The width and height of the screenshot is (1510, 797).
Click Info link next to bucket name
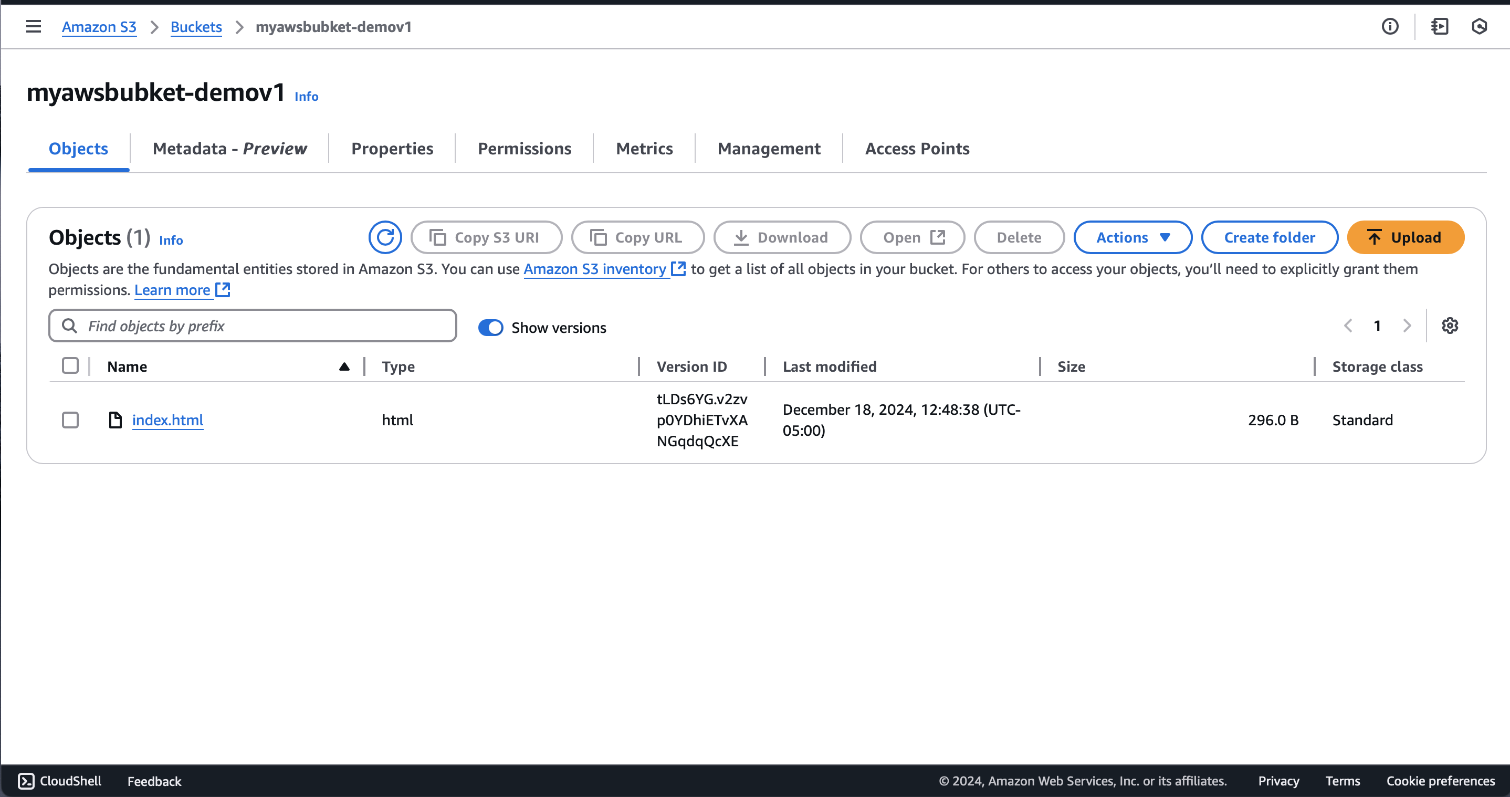[x=306, y=97]
